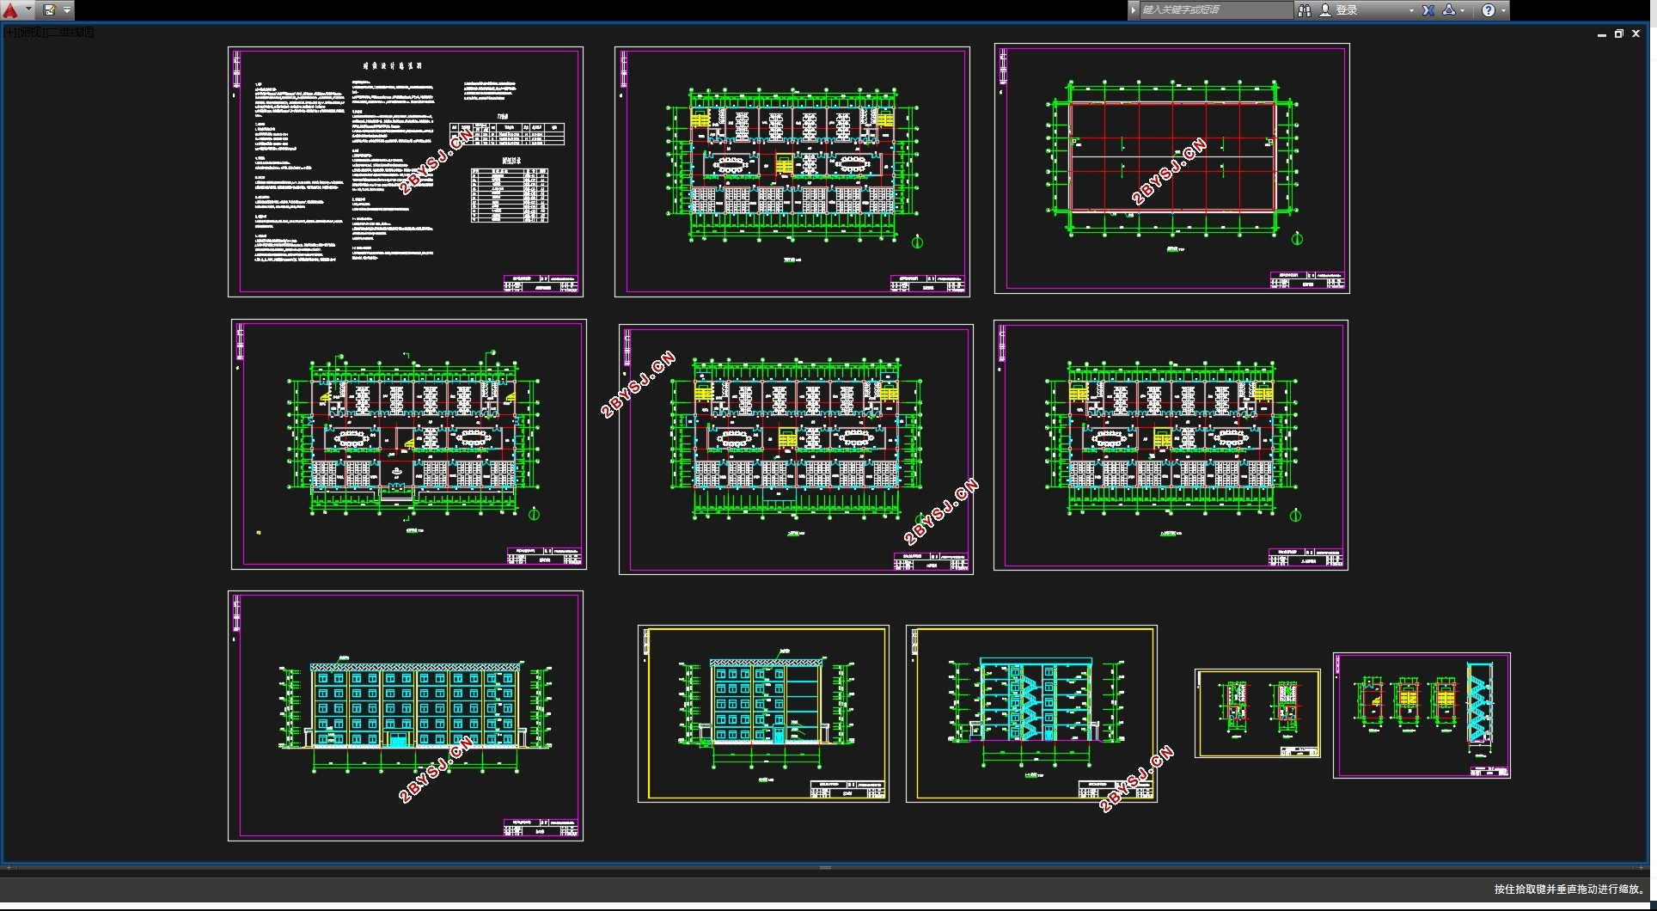Click the 登录 sign-in button
This screenshot has width=1657, height=911.
tap(1347, 10)
